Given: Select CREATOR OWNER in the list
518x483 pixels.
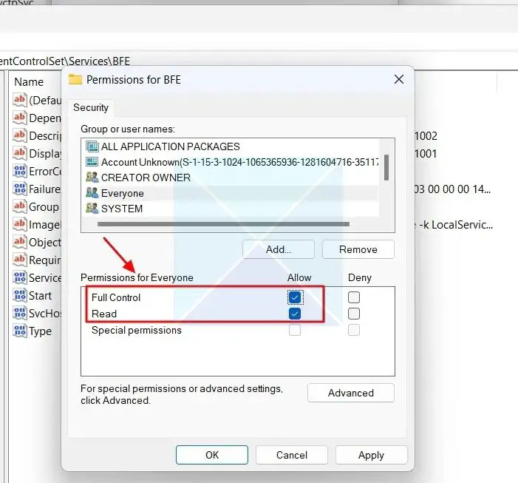Looking at the screenshot, I should pos(231,178).
